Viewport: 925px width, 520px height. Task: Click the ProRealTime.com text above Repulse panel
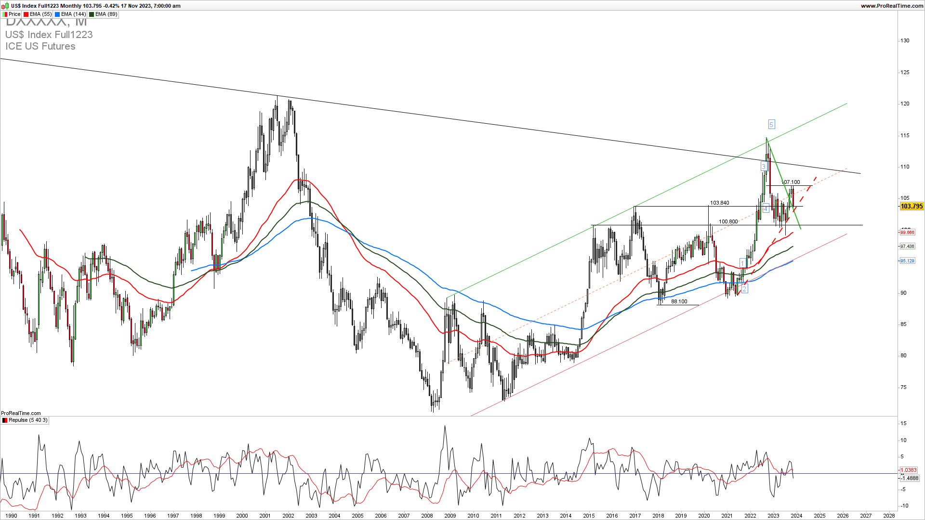(21, 413)
